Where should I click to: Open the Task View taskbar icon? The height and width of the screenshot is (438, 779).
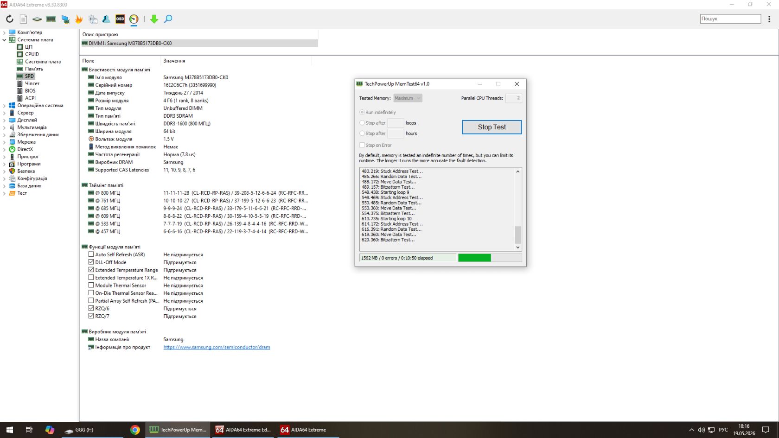[x=29, y=430]
